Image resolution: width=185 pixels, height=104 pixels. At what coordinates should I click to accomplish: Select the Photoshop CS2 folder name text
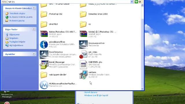pos(55,14)
